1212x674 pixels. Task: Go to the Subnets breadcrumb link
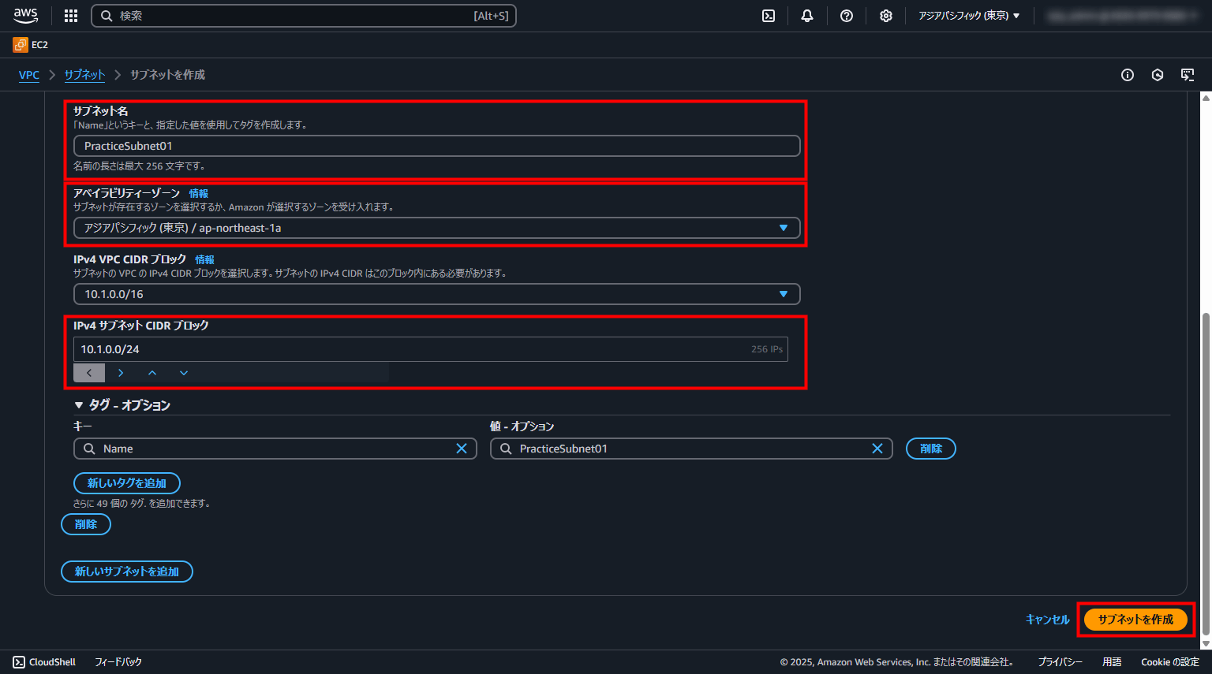tap(84, 75)
